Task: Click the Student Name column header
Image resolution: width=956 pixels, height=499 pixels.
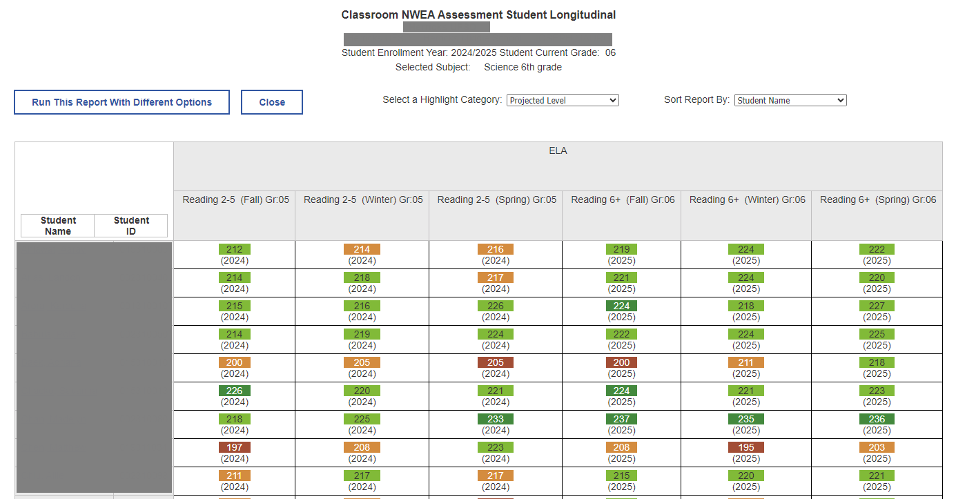Action: [58, 226]
